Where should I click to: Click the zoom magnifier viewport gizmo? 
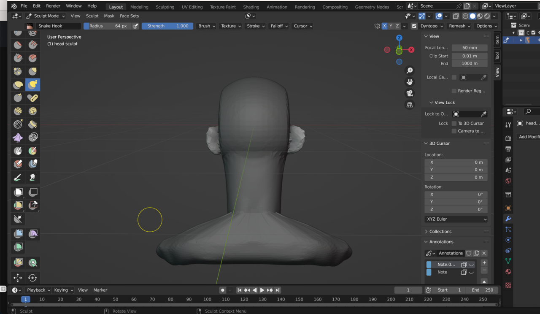point(409,70)
